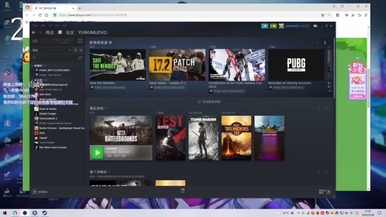The image size is (386, 217).
Task: Select Dread Hunger in the game list
Action: (48, 114)
